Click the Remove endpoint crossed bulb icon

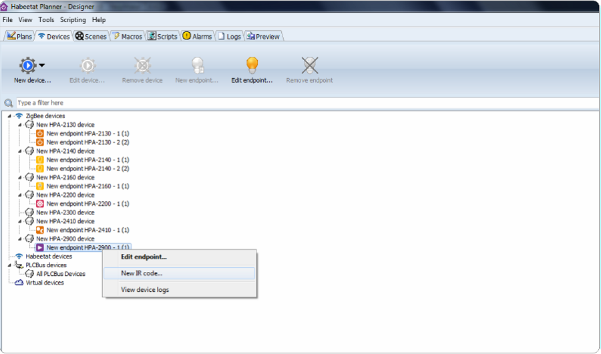(310, 65)
